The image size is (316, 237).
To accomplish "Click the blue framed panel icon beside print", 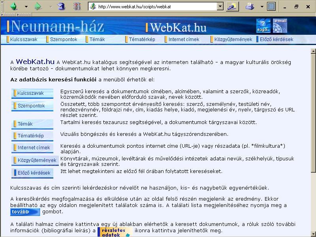I will pos(271,7).
